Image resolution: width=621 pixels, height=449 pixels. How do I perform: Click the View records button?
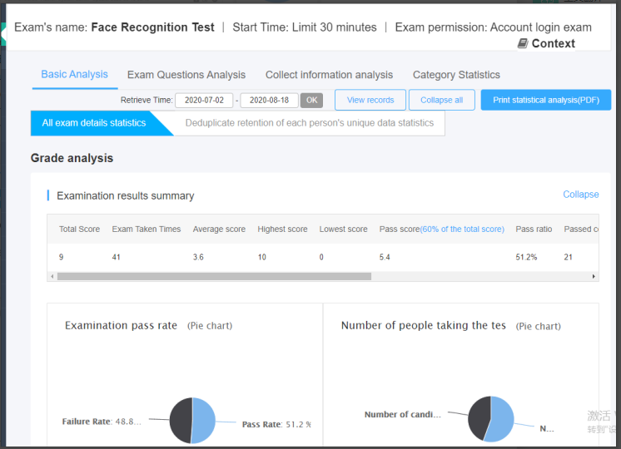(x=370, y=100)
